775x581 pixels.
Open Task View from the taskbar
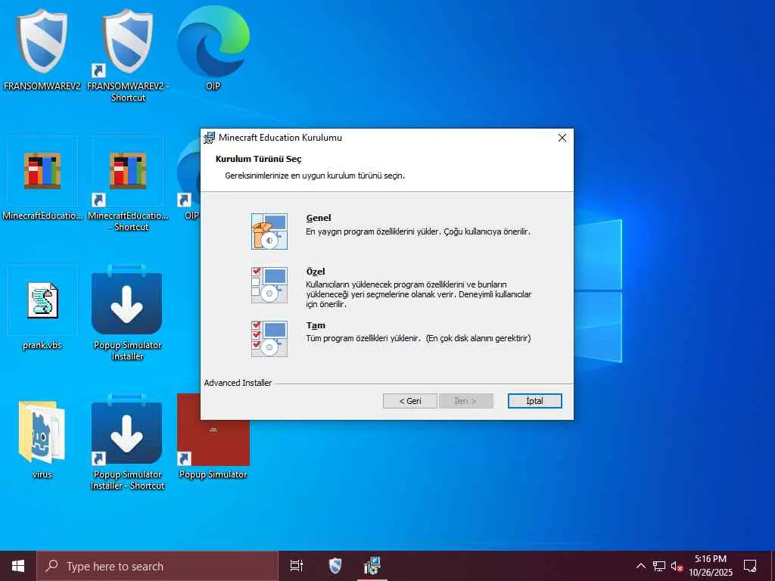297,566
